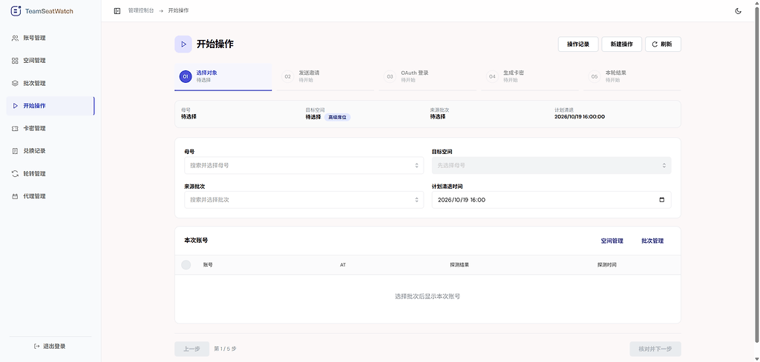Open the calendar picker icon
This screenshot has height=362, width=760.
coord(662,200)
